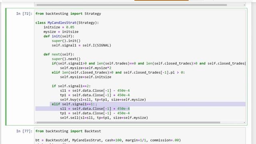Click the left scroll arrow of top scrollbar
Image resolution: width=256 pixels, height=144 pixels.
click(x=36, y=5)
